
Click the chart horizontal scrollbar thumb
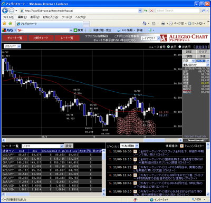click(x=155, y=140)
